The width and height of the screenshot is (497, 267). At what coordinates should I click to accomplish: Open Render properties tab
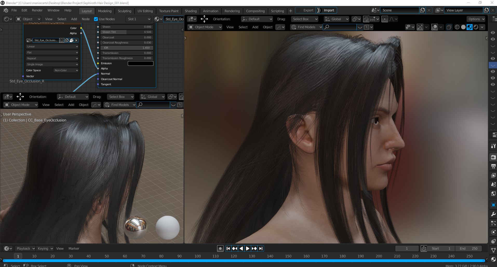[493, 157]
